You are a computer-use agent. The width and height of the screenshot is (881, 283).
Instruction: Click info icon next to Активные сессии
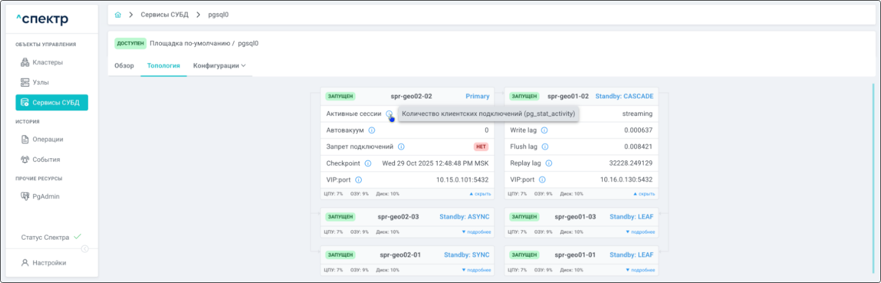pos(389,114)
